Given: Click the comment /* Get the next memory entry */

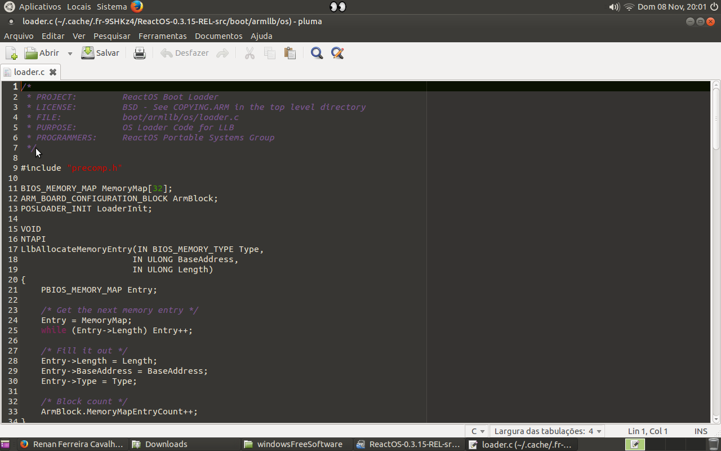Looking at the screenshot, I should point(119,310).
